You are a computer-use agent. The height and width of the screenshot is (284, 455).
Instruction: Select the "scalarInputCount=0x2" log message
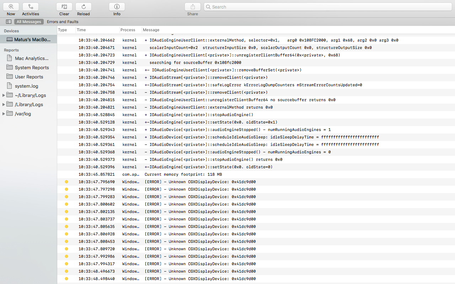261,48
